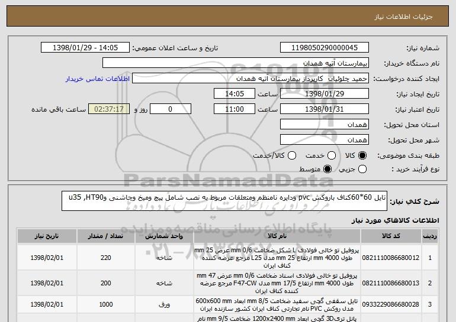The width and height of the screenshot is (456, 322).
Task: Click the delivery city field همدان
Action: point(325,140)
